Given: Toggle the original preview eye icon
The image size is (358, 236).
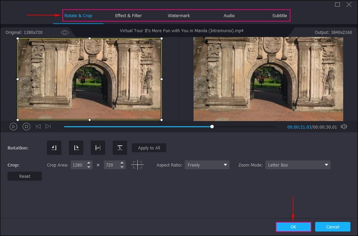Looking at the screenshot, I should pos(65,33).
